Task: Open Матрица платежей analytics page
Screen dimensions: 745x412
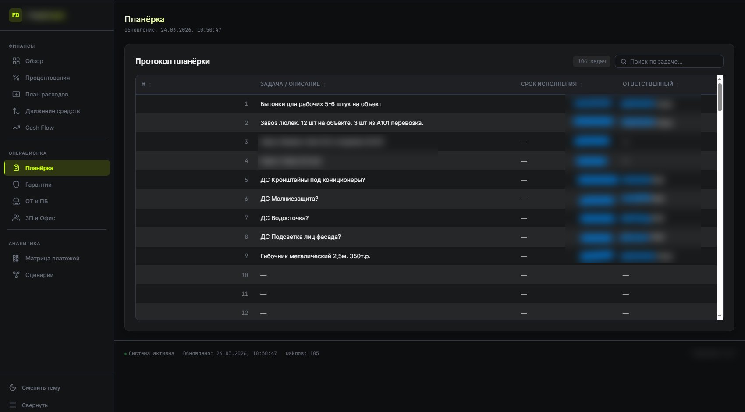Action: click(57, 258)
